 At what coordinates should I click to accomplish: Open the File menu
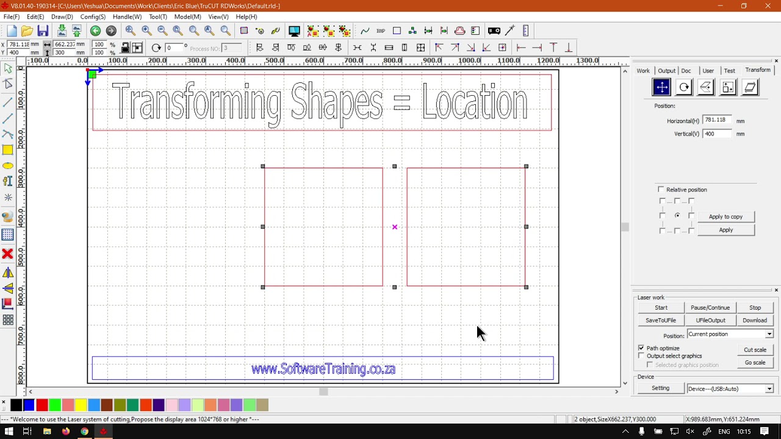(12, 17)
